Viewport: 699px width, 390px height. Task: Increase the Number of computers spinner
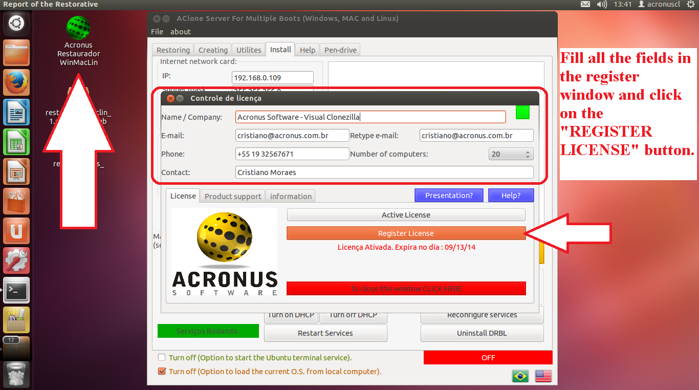(528, 151)
